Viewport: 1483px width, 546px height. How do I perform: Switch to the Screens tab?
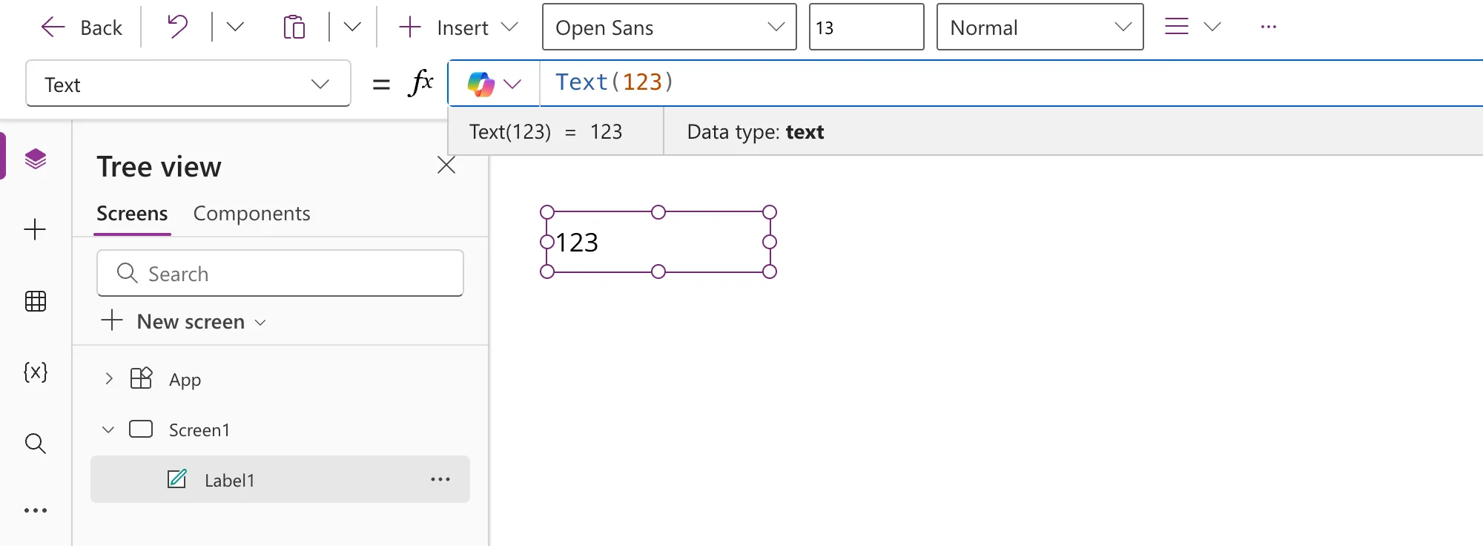(x=132, y=214)
